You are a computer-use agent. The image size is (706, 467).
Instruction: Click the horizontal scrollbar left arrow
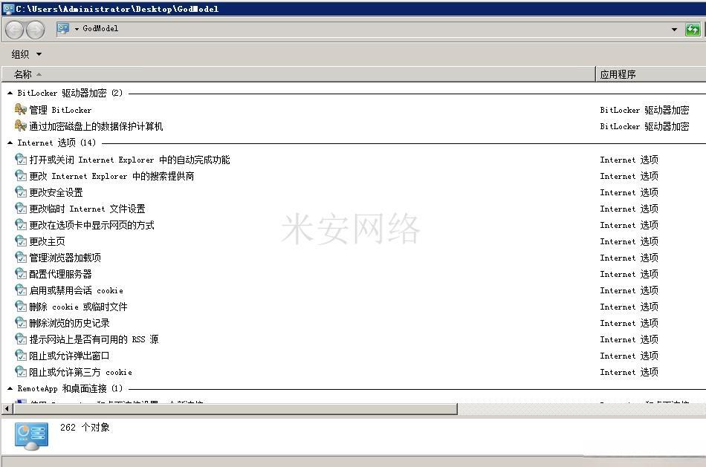coord(7,409)
